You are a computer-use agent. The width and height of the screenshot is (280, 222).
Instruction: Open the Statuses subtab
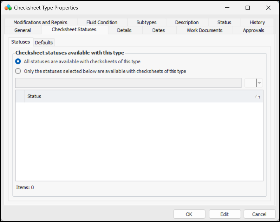tap(21, 42)
